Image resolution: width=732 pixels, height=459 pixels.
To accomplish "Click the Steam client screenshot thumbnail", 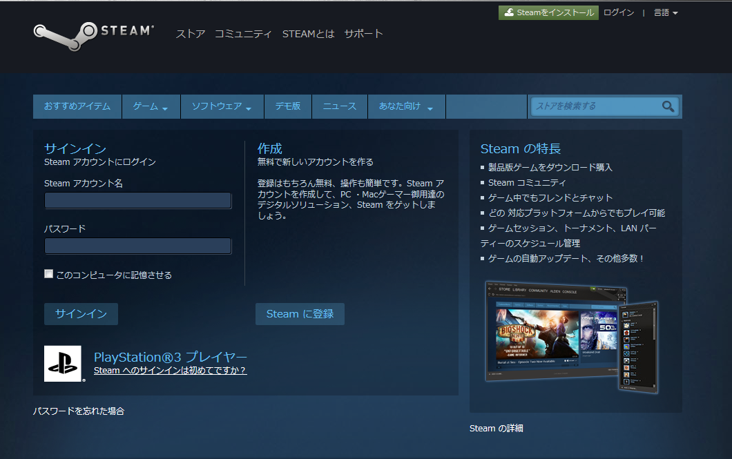I will 572,338.
